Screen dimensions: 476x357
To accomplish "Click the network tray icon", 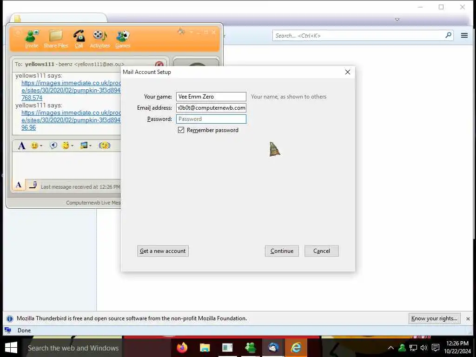I will click(x=413, y=348).
